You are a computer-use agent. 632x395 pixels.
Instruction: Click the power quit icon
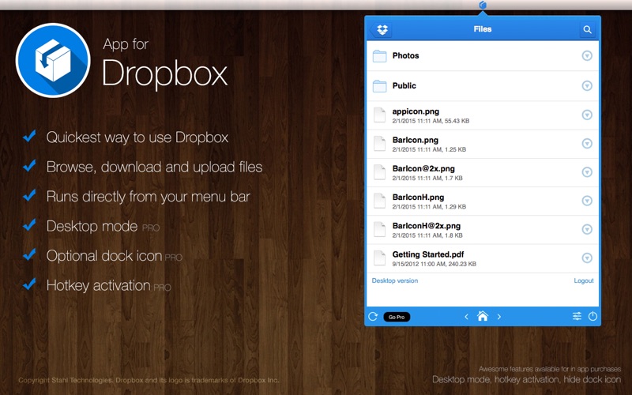[x=592, y=317]
